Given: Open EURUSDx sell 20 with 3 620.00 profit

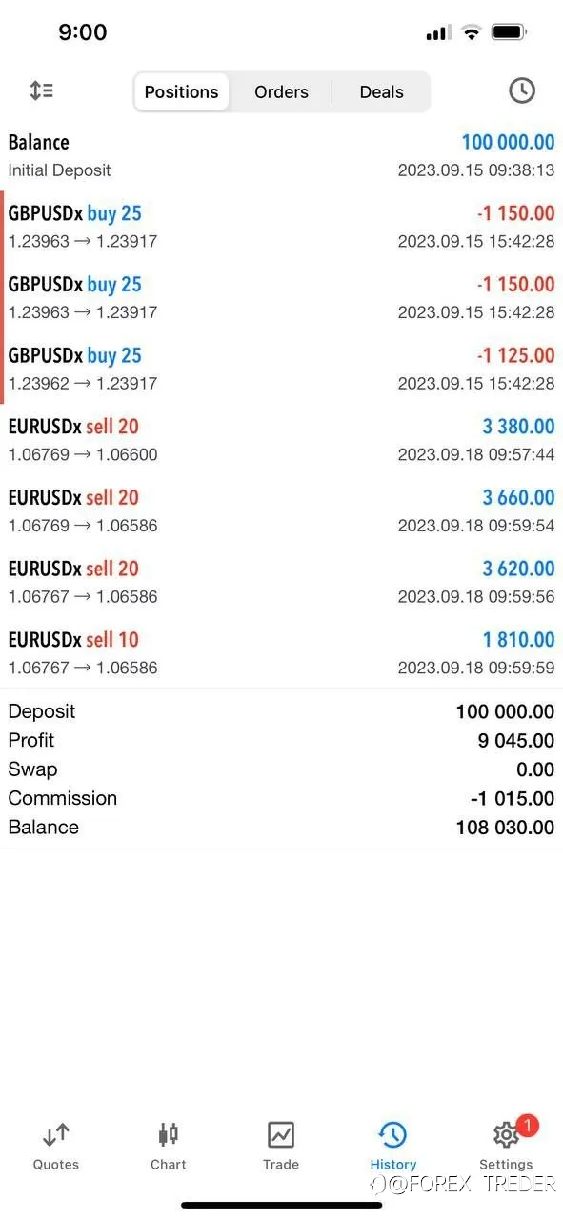Looking at the screenshot, I should pos(281,582).
